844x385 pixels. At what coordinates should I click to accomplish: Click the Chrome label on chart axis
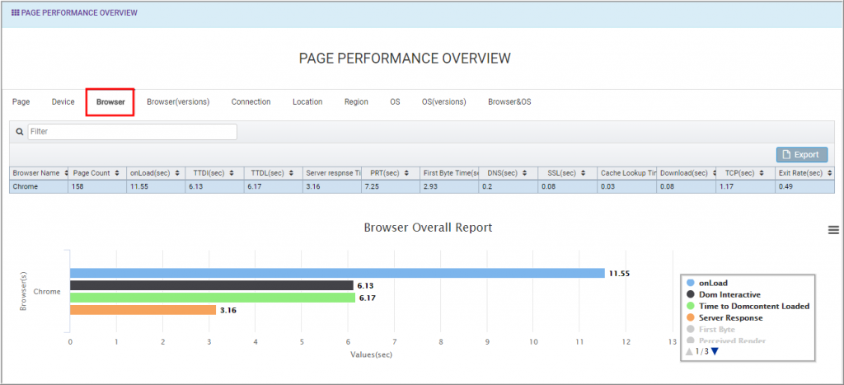[x=47, y=292]
